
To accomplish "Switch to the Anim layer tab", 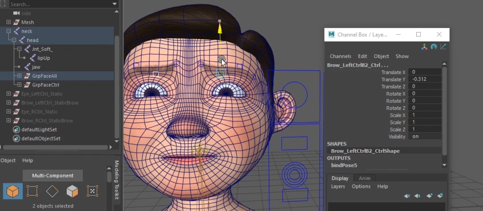I will click(364, 178).
